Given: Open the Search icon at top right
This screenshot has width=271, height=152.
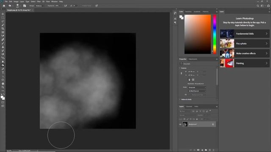Looking at the screenshot, I should (x=258, y=5).
